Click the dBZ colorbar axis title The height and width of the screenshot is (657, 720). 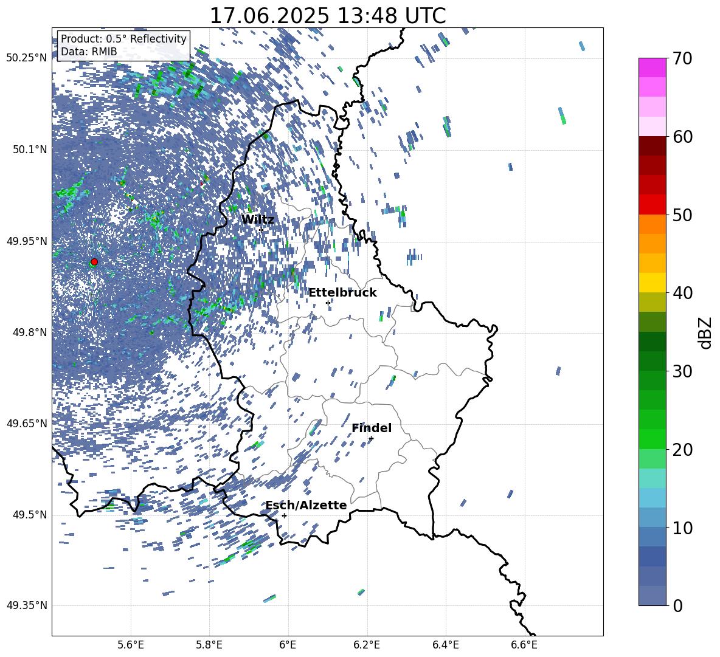(x=706, y=332)
